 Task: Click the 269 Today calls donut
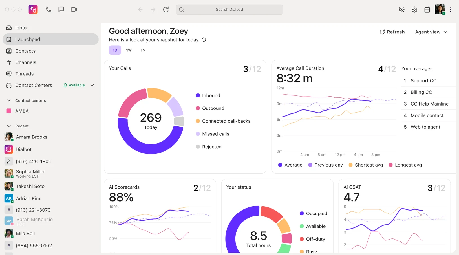151,121
